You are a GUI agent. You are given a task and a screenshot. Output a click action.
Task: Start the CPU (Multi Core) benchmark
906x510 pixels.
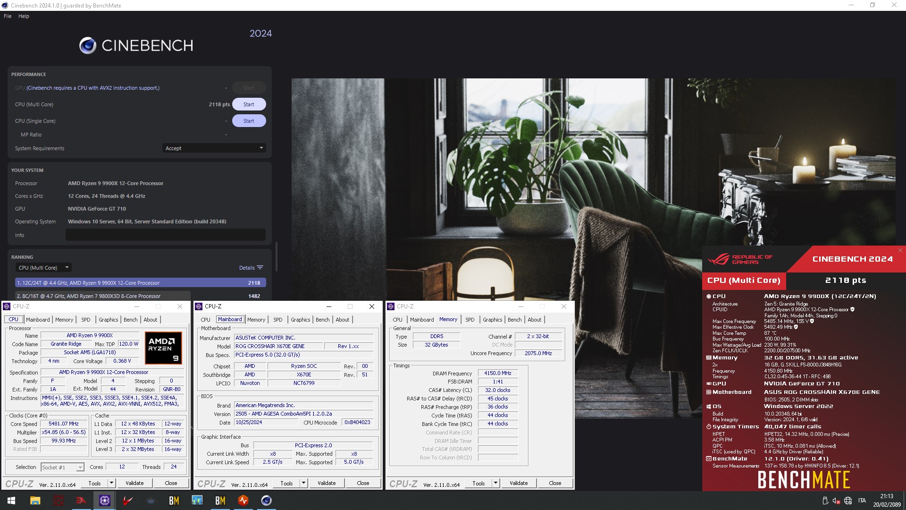pyautogui.click(x=249, y=104)
